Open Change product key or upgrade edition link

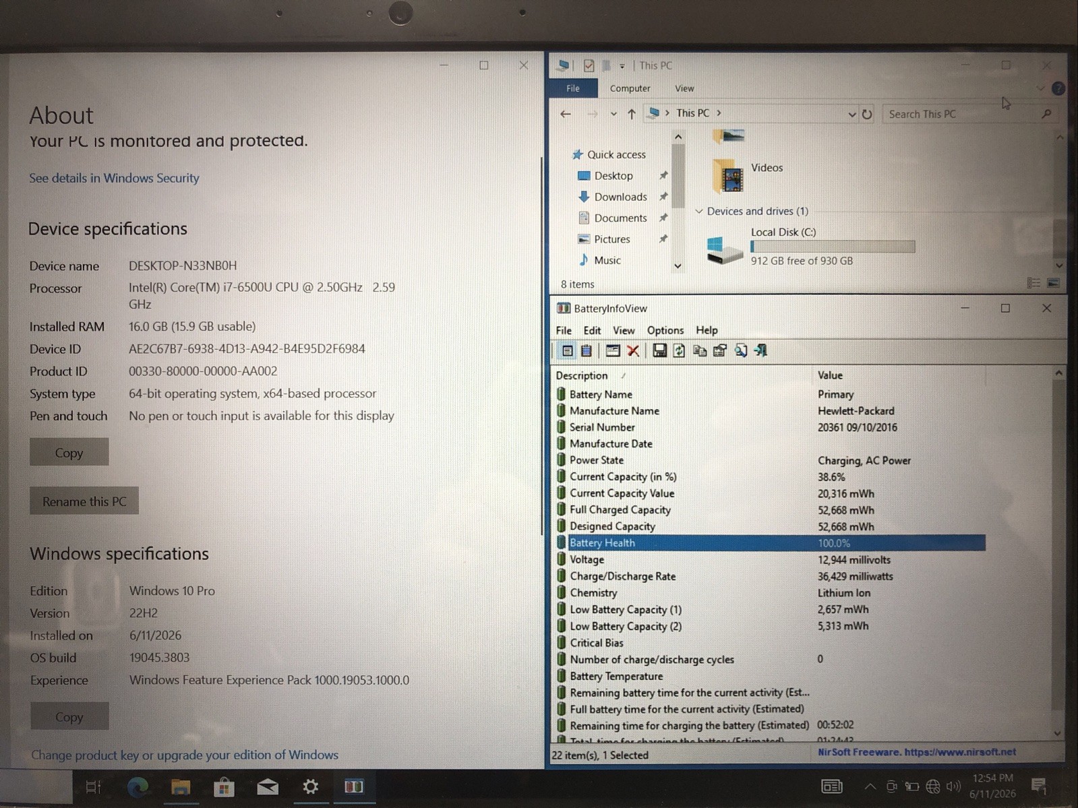point(185,755)
